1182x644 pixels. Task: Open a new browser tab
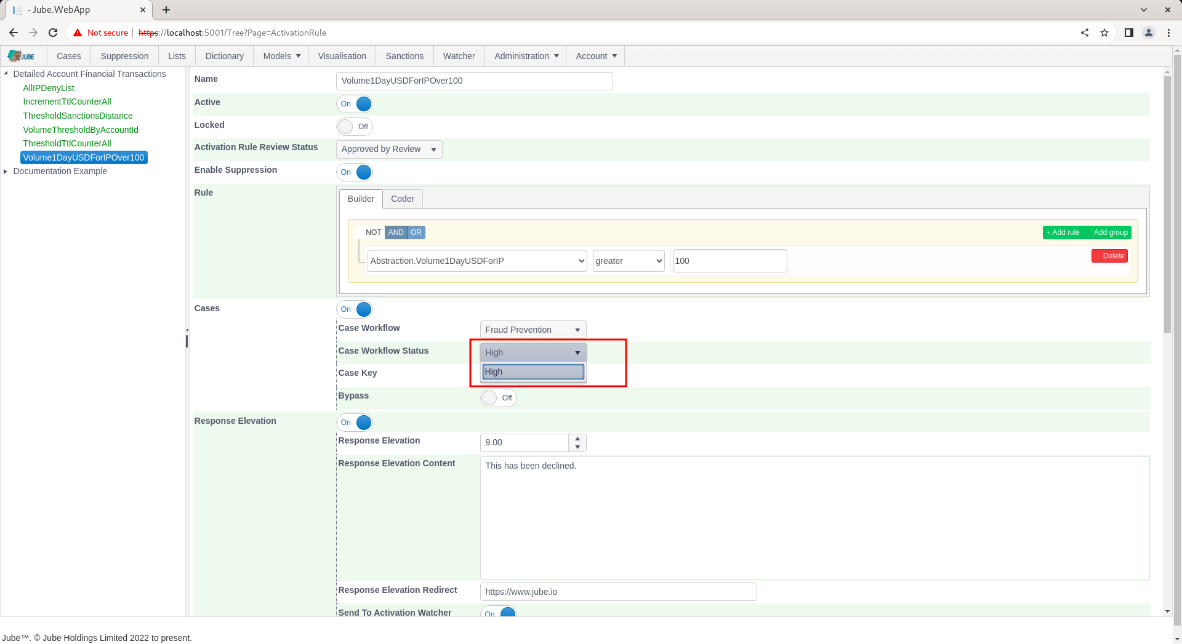pyautogui.click(x=166, y=10)
